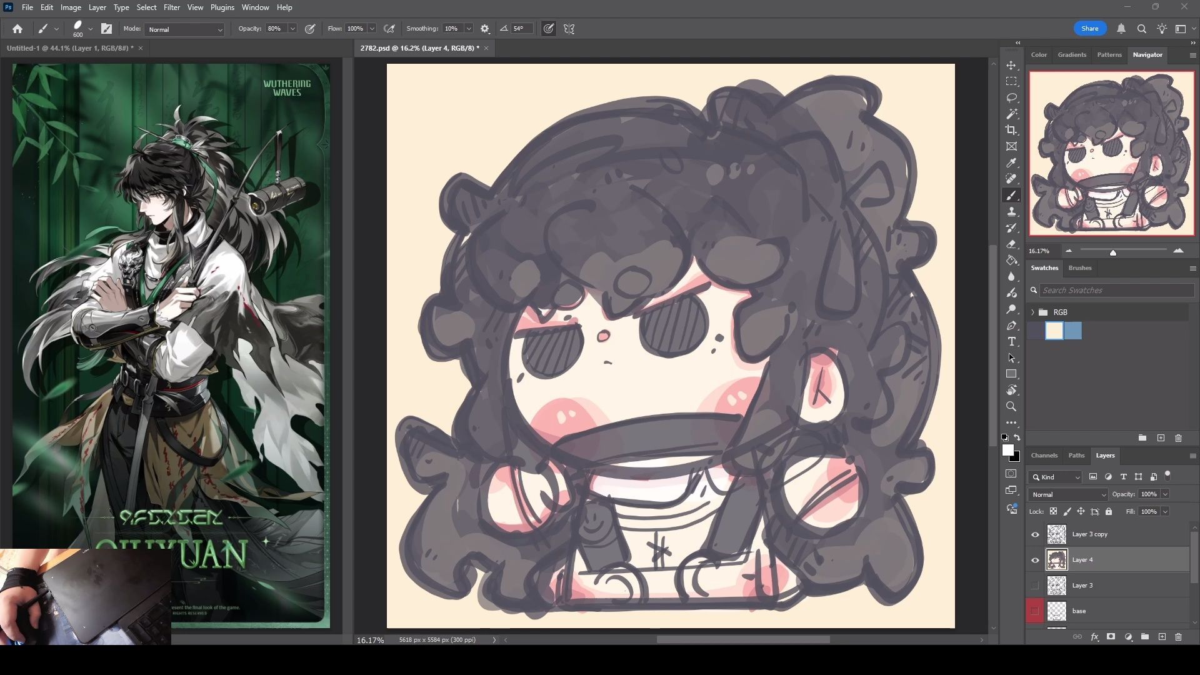The width and height of the screenshot is (1200, 675).
Task: Select the Crop tool
Action: [x=1011, y=131]
